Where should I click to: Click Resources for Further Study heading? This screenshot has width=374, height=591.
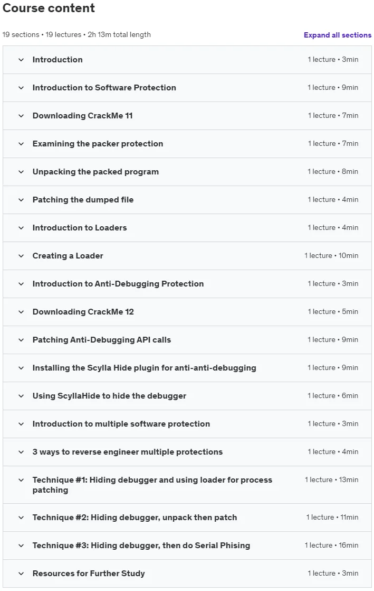point(89,573)
